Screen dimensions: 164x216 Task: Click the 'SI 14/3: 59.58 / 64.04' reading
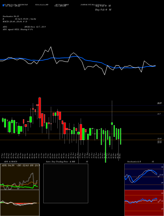(26, 19)
